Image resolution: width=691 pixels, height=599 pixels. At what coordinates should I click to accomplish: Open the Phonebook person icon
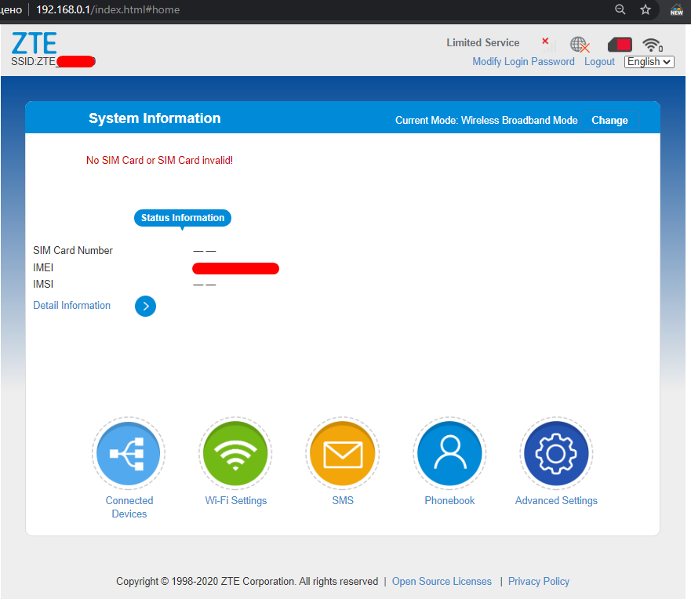(449, 453)
